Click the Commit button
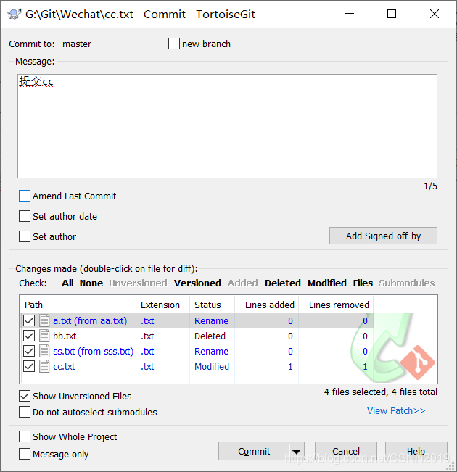The height and width of the screenshot is (472, 457). pyautogui.click(x=254, y=451)
